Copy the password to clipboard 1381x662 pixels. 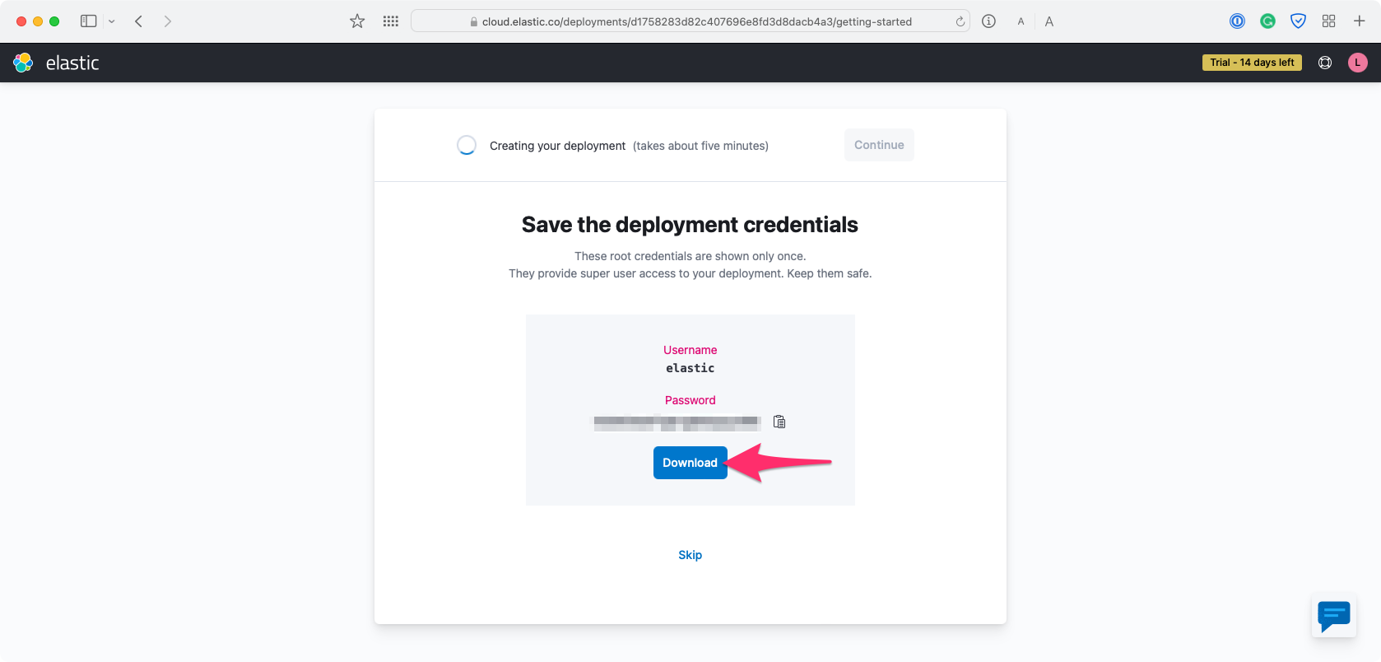(x=779, y=422)
